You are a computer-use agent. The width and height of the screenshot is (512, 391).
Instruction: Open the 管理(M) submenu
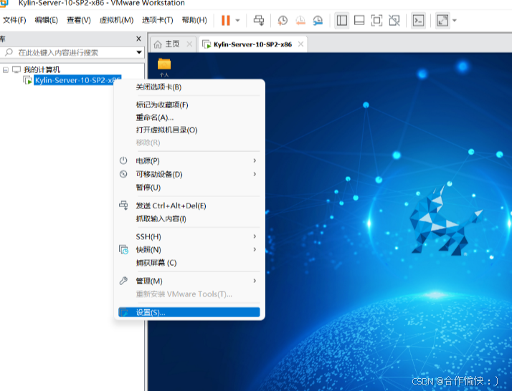(189, 281)
